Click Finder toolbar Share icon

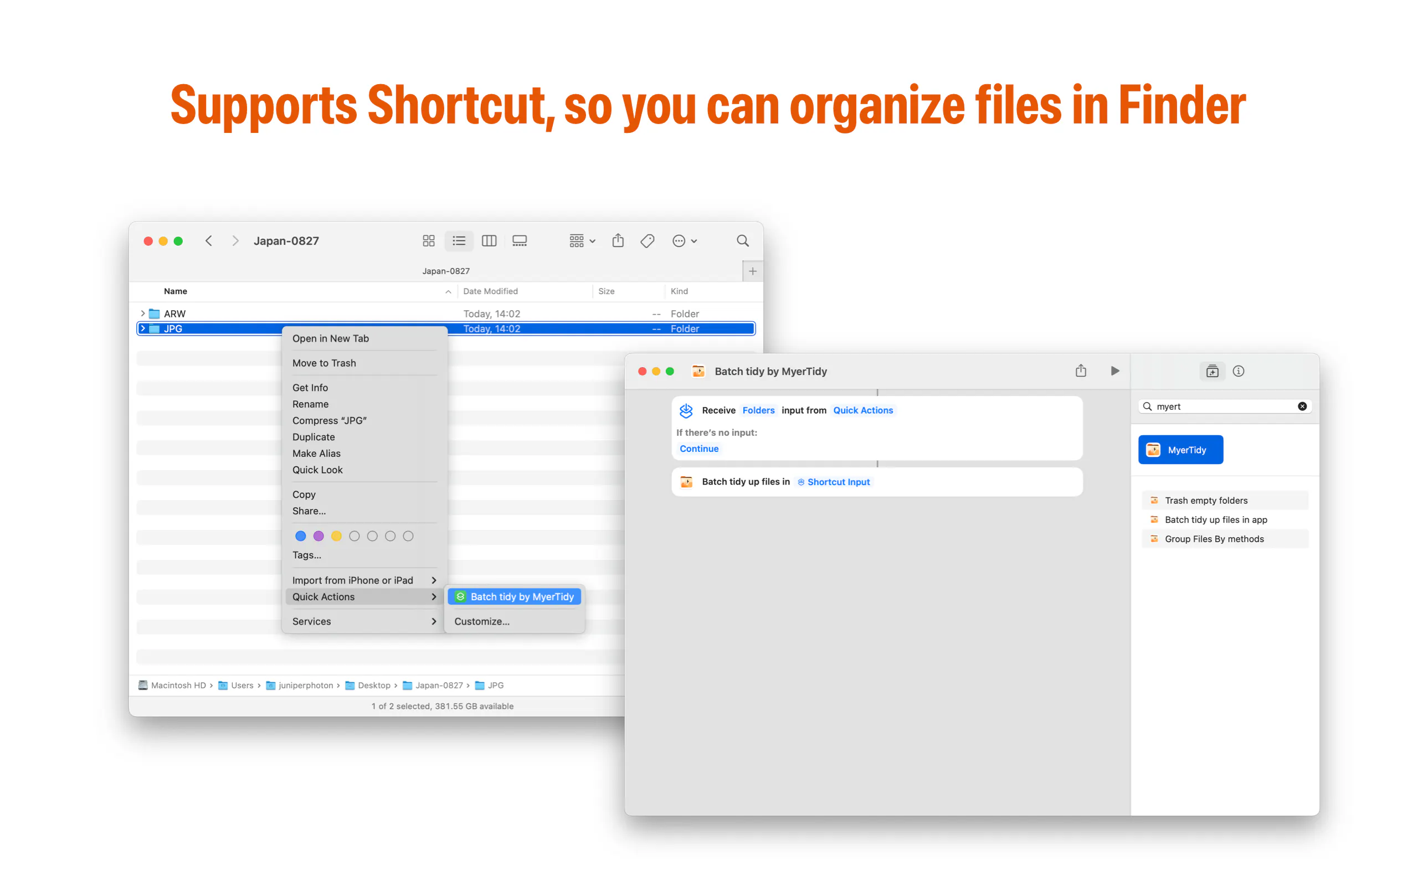point(618,241)
